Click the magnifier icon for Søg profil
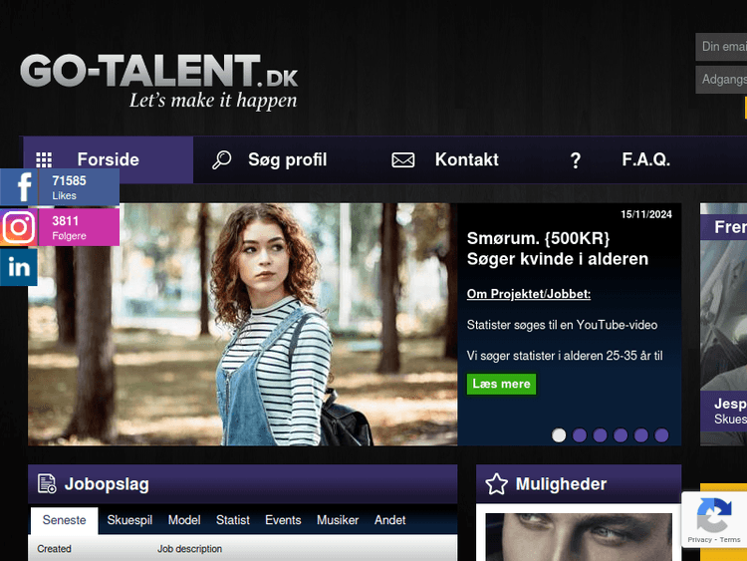The height and width of the screenshot is (561, 747). (x=221, y=159)
